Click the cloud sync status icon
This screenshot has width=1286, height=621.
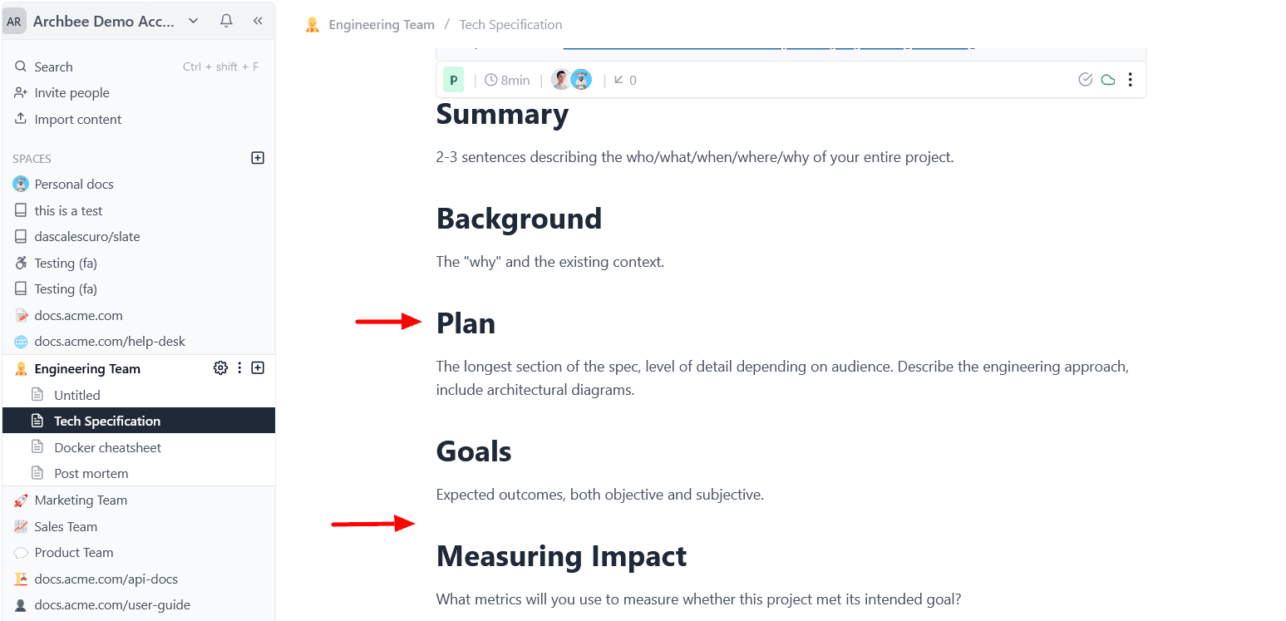pos(1107,80)
